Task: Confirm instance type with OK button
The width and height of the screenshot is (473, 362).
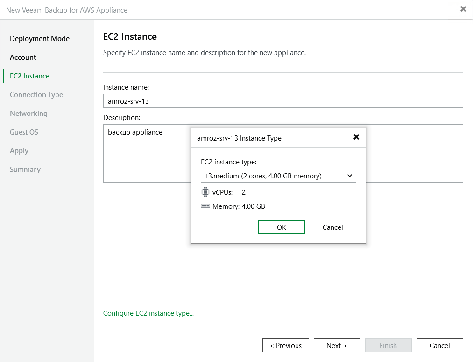Action: tap(281, 227)
